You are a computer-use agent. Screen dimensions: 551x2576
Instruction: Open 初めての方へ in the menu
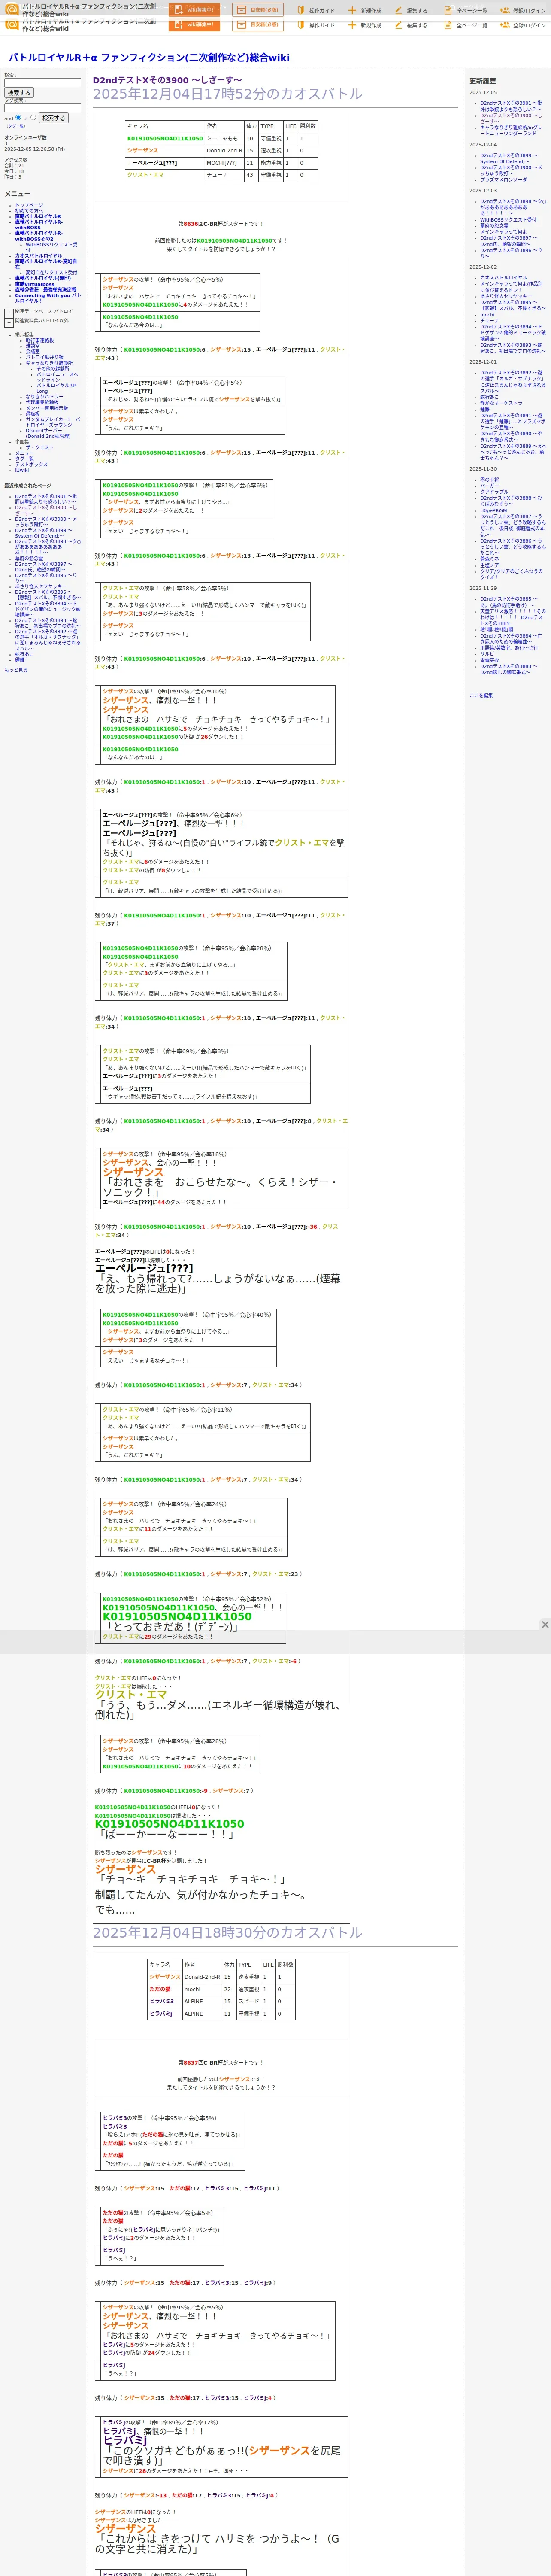(29, 211)
